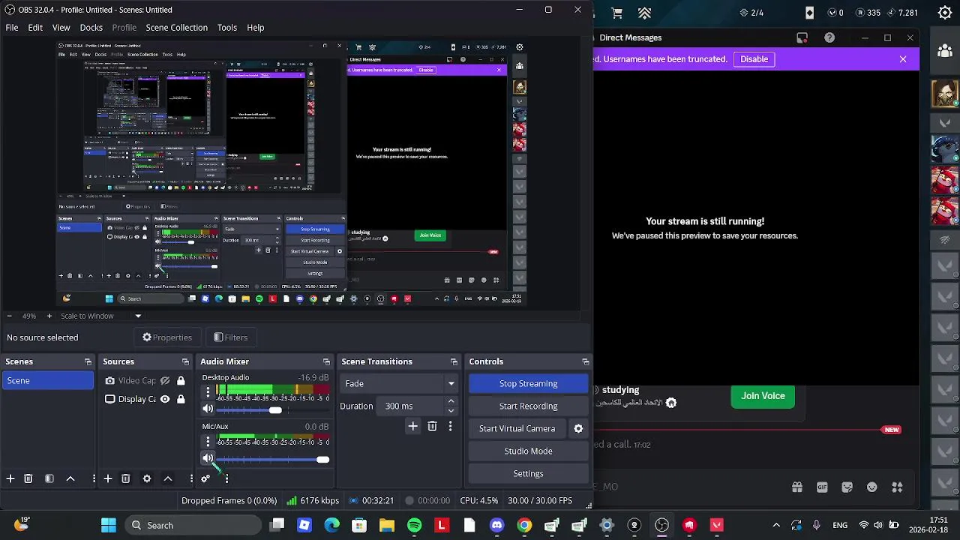Open the Help menu
Viewport: 960px width, 540px height.
[x=255, y=27]
